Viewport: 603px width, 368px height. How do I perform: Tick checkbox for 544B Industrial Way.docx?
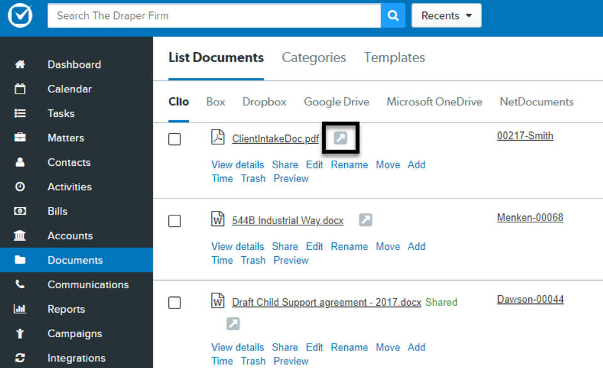point(175,221)
